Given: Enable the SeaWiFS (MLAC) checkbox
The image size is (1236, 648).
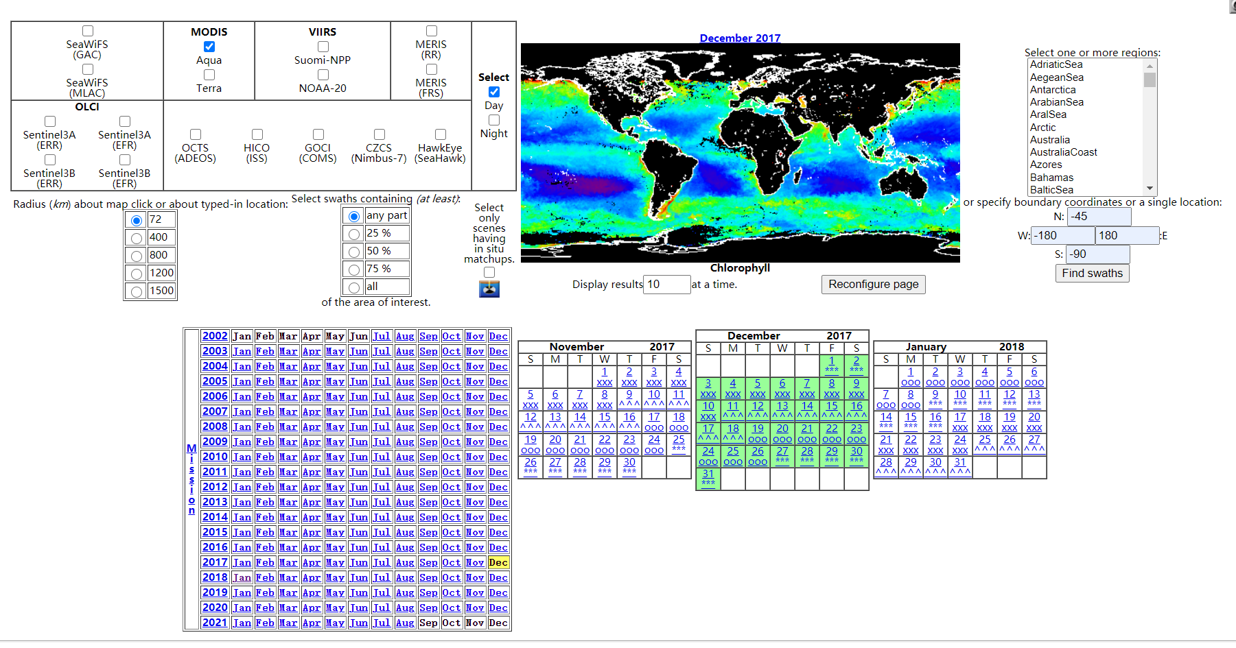Looking at the screenshot, I should (x=88, y=69).
